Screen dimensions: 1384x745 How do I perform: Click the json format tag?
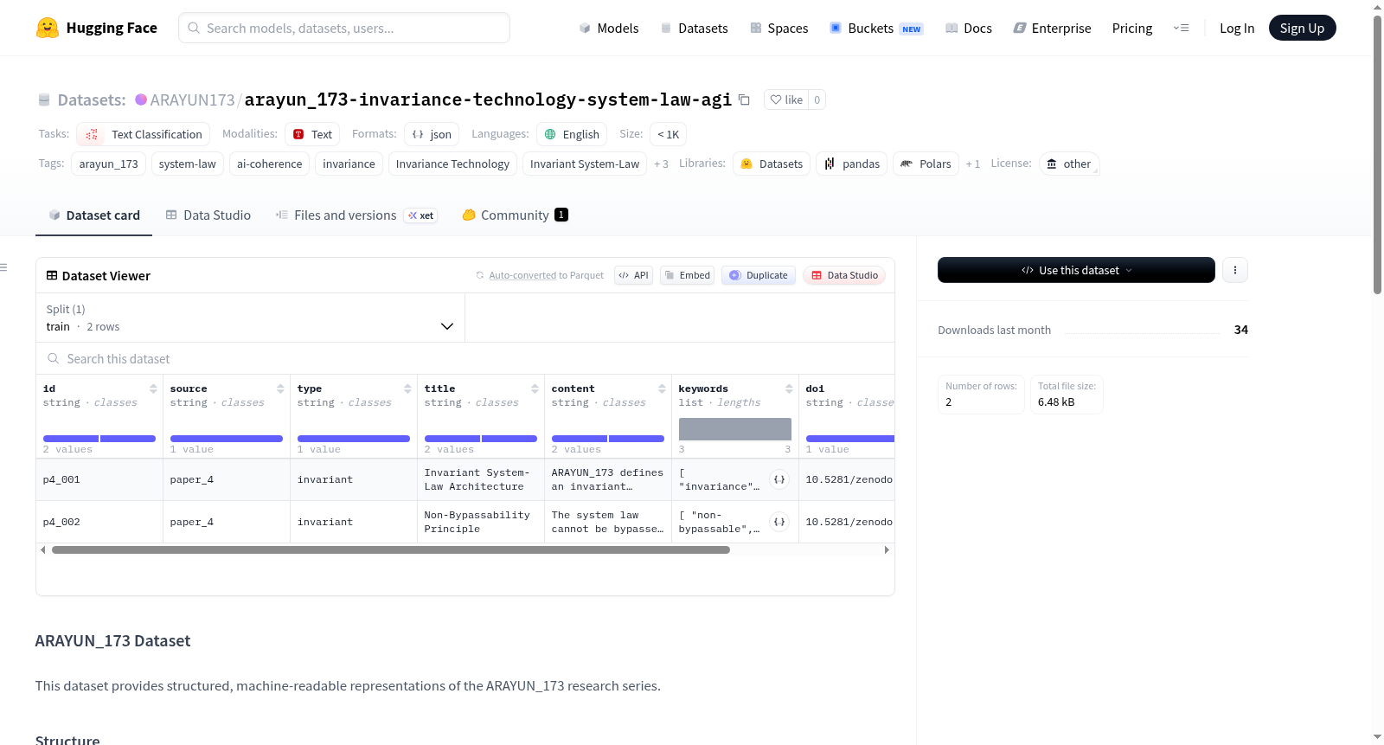pos(432,134)
